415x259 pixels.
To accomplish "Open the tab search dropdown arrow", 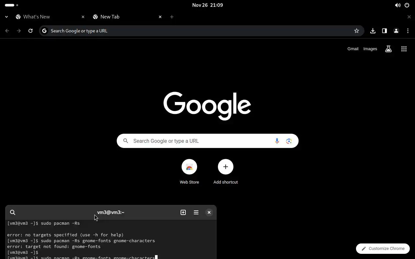I will point(6,17).
